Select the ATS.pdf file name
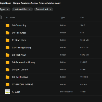The height and width of the screenshot is (102, 102). [x=16, y=92]
